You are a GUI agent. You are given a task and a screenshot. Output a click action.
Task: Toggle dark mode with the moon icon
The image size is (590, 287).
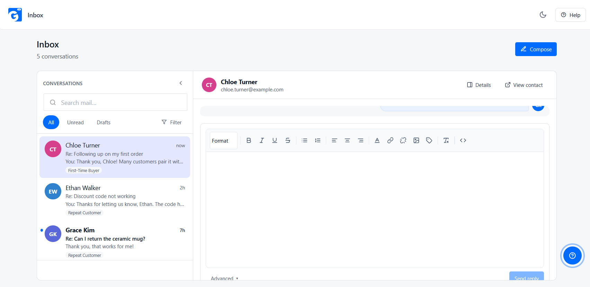coord(543,15)
